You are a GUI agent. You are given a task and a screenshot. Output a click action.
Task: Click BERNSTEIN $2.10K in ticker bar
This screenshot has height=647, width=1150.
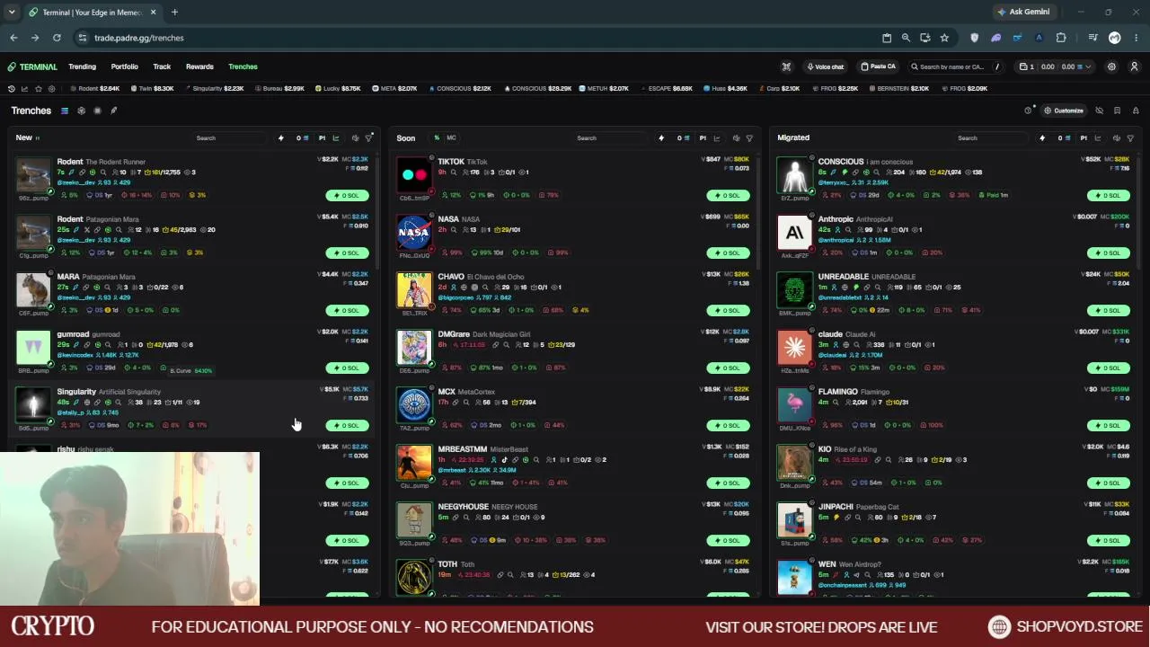900,88
